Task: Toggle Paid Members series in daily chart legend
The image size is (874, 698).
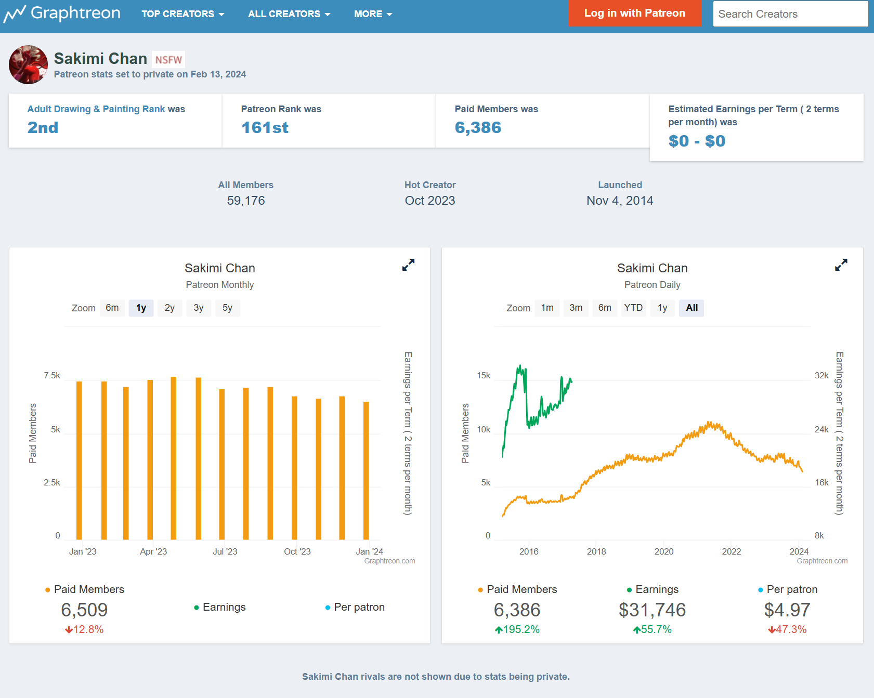Action: pos(517,589)
